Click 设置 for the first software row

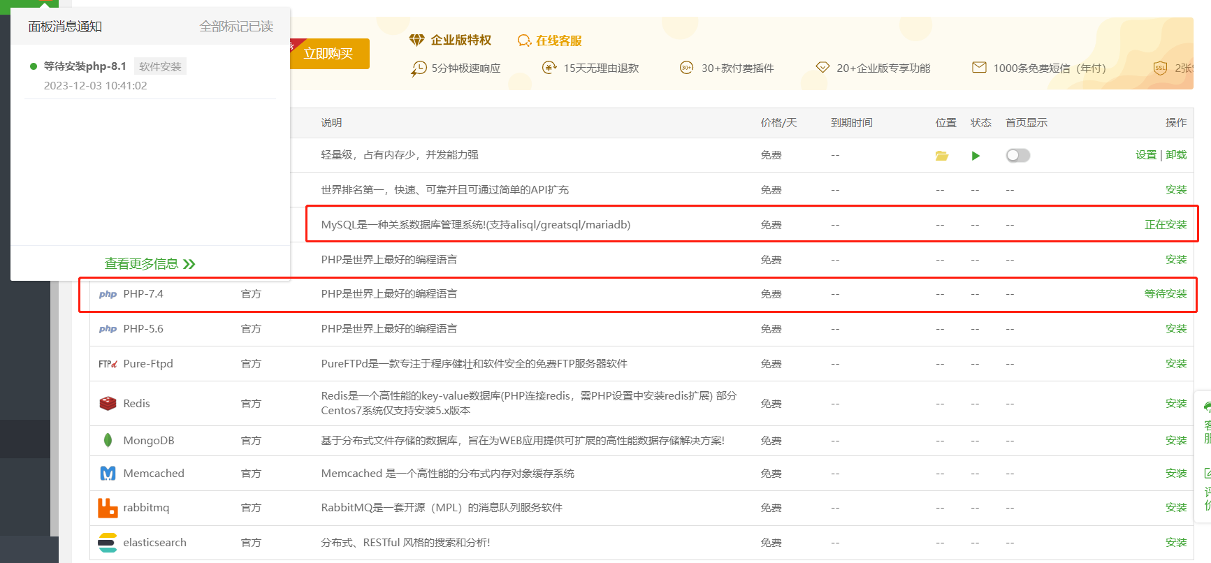tap(1146, 155)
